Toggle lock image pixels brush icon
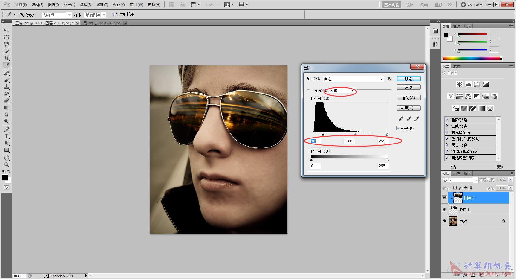This screenshot has width=516, height=279. tap(460, 188)
